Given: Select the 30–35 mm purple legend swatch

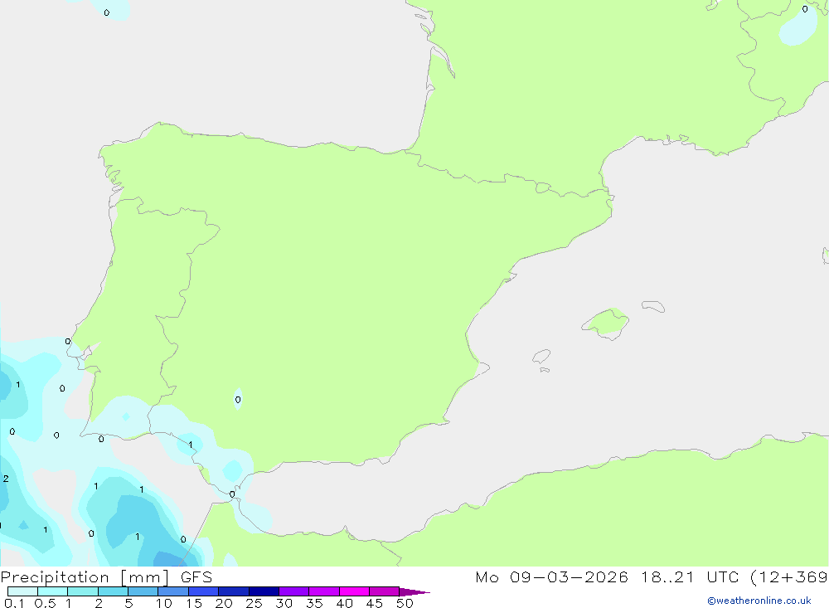Looking at the screenshot, I should coord(294,591).
